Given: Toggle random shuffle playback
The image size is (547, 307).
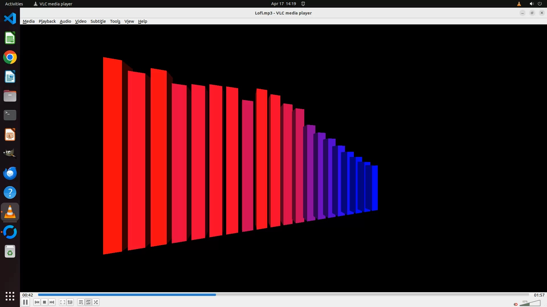Looking at the screenshot, I should [x=96, y=302].
